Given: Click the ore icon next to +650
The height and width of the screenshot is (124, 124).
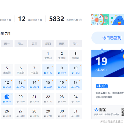Looking at the screenshot, I should click(x=4, y=102).
